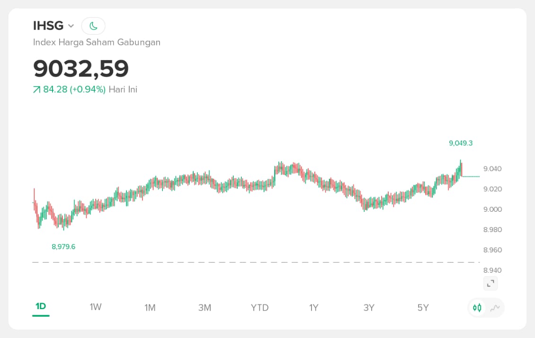The width and height of the screenshot is (535, 338).
Task: Click the IHSG ticker title
Action: click(48, 26)
